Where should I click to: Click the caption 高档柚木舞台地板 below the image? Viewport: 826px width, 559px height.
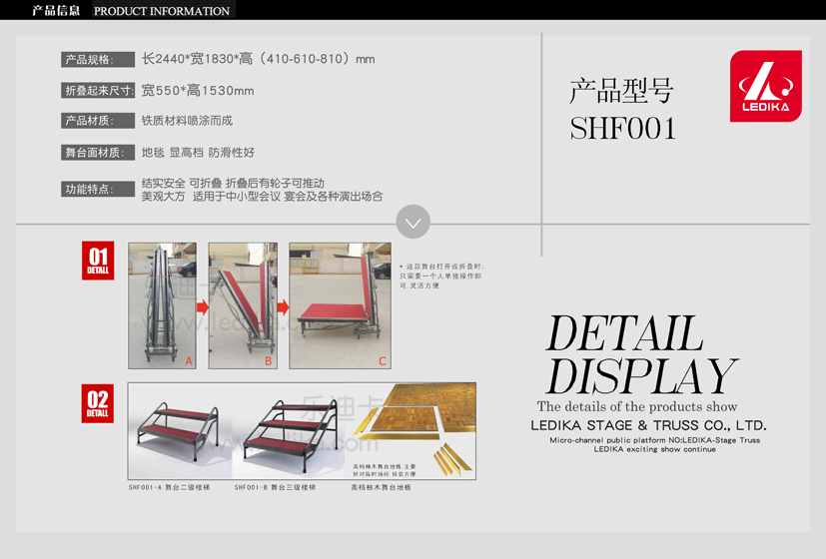(x=381, y=487)
